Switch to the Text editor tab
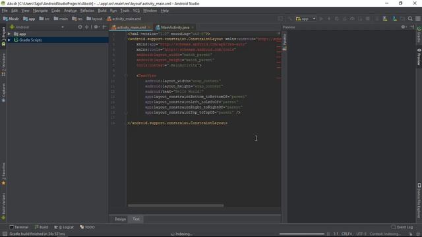The width and height of the screenshot is (422, 237). point(136,219)
